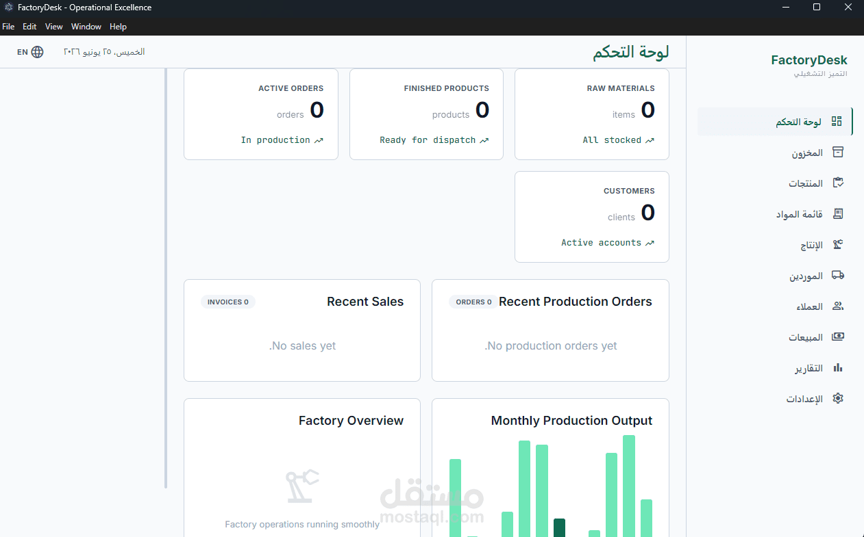864x537 pixels.
Task: Click the 'No sales yet' text
Action: (302, 346)
